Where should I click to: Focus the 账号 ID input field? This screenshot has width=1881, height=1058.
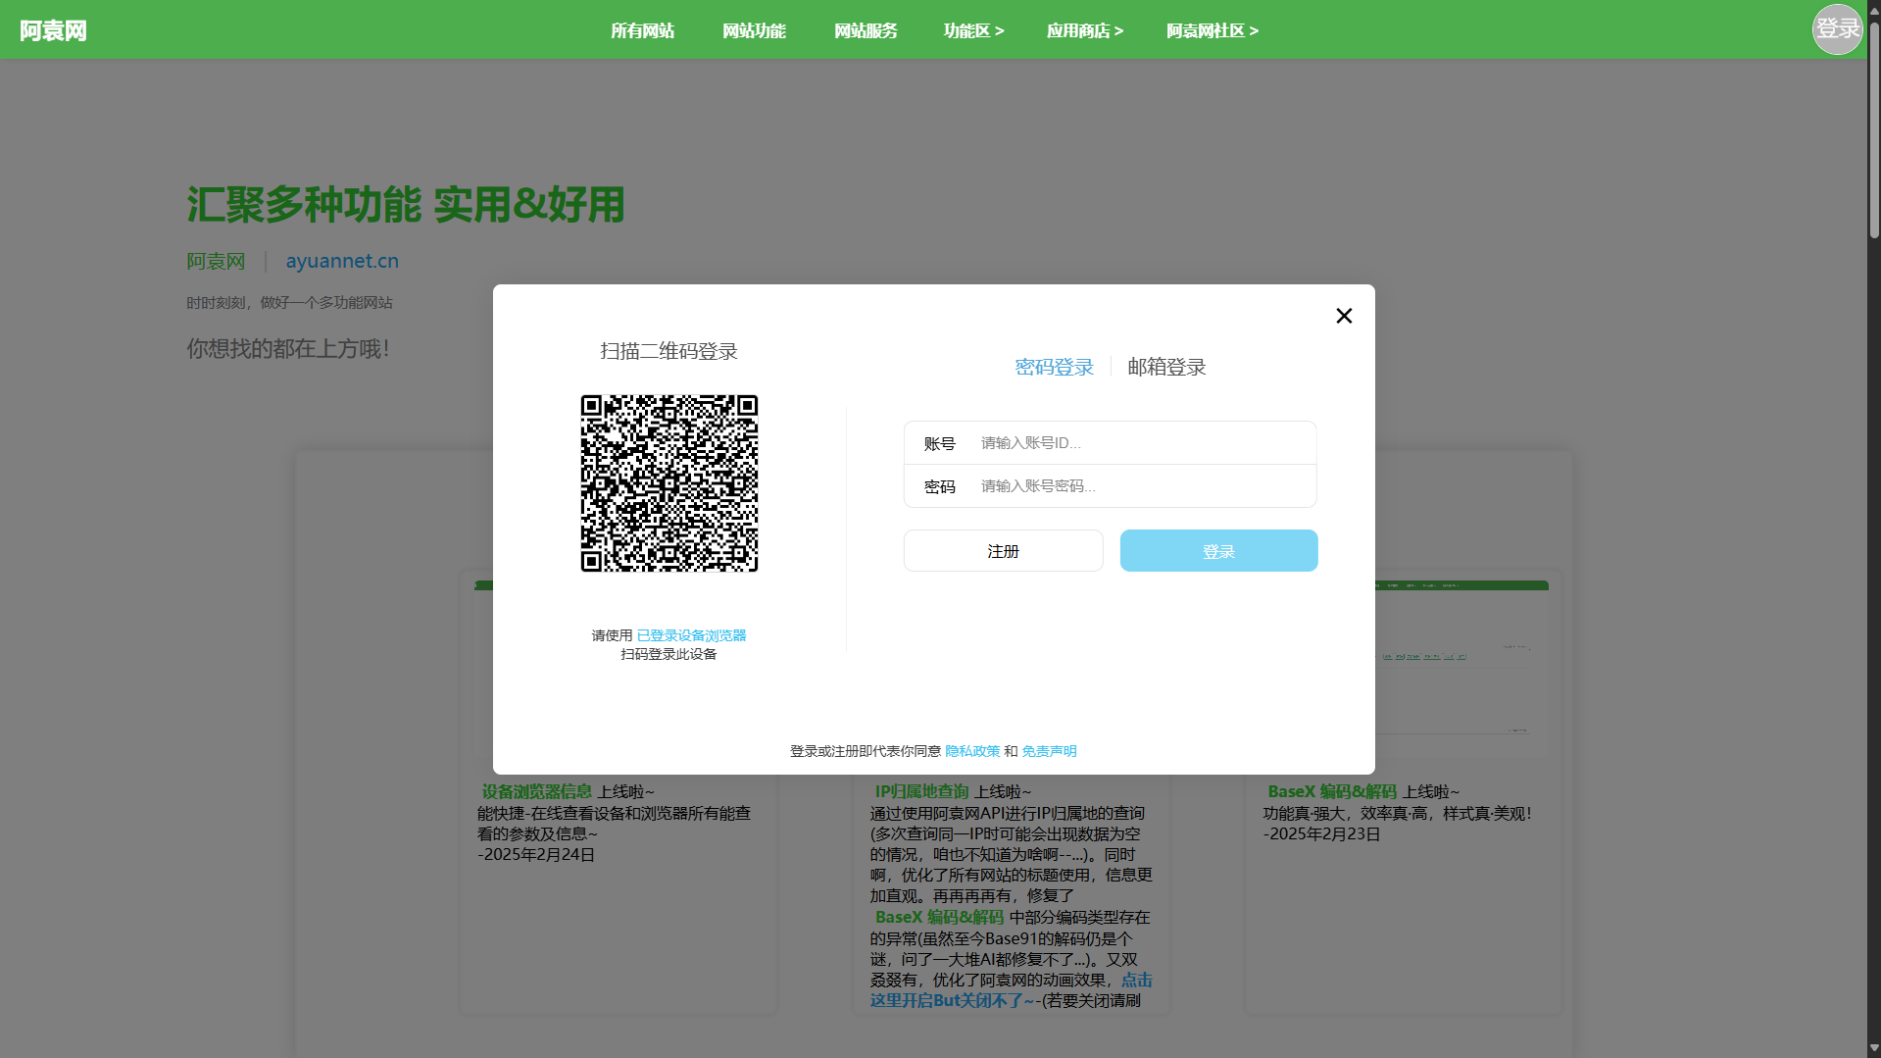click(1110, 443)
